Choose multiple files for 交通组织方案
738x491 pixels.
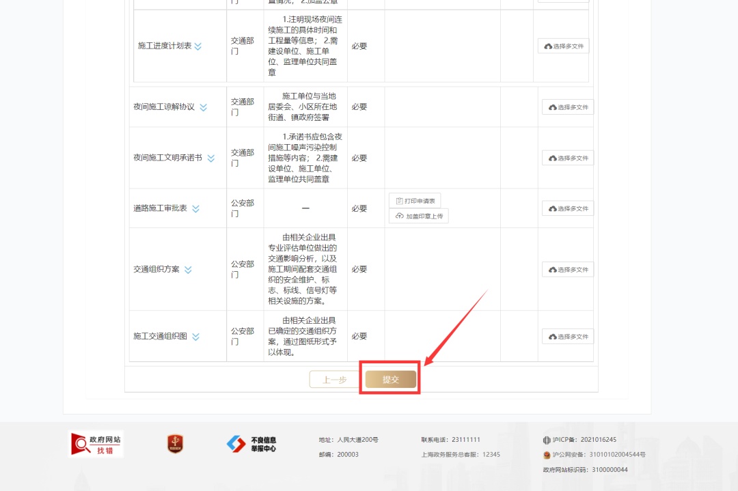click(x=568, y=270)
